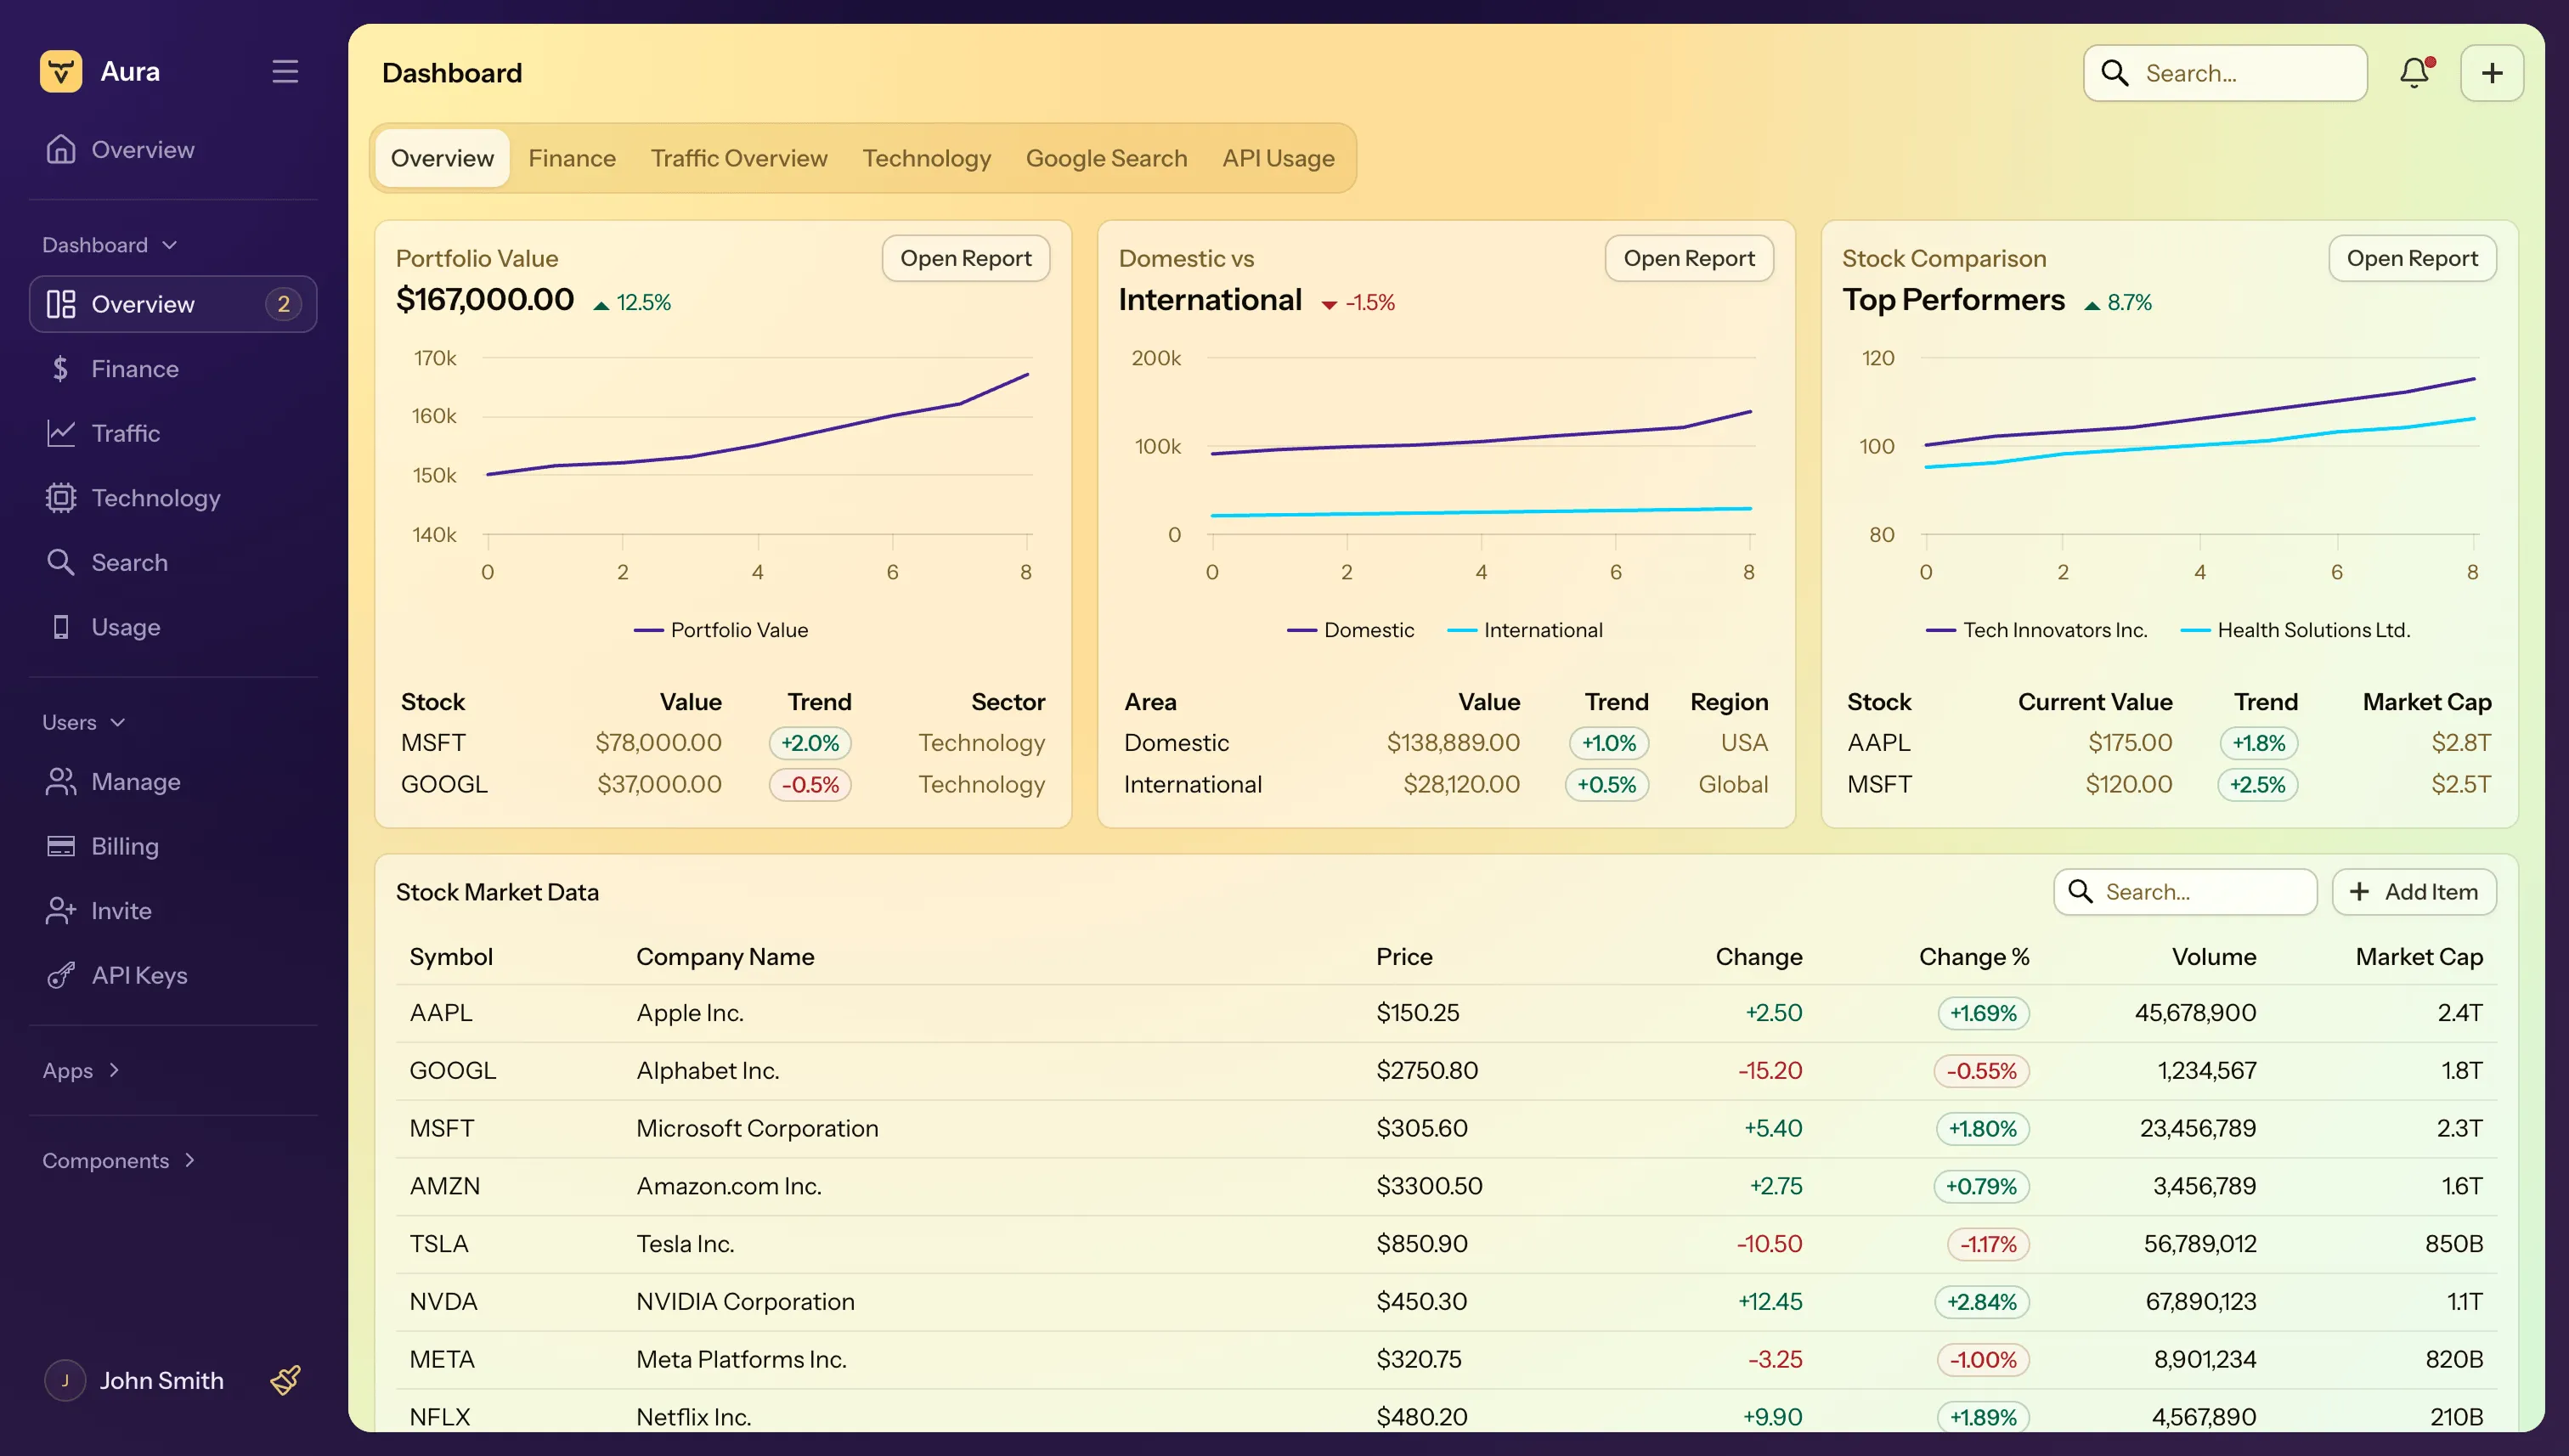Click the plus icon button in header
This screenshot has height=1456, width=2569.
(2491, 73)
